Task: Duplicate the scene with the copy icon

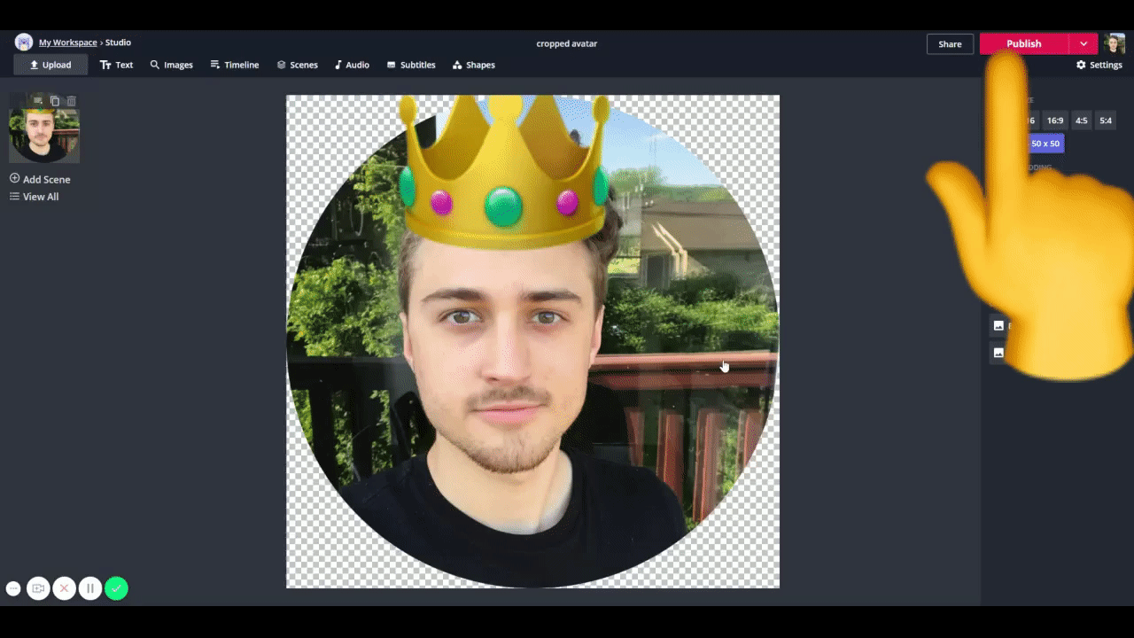Action: 55,101
